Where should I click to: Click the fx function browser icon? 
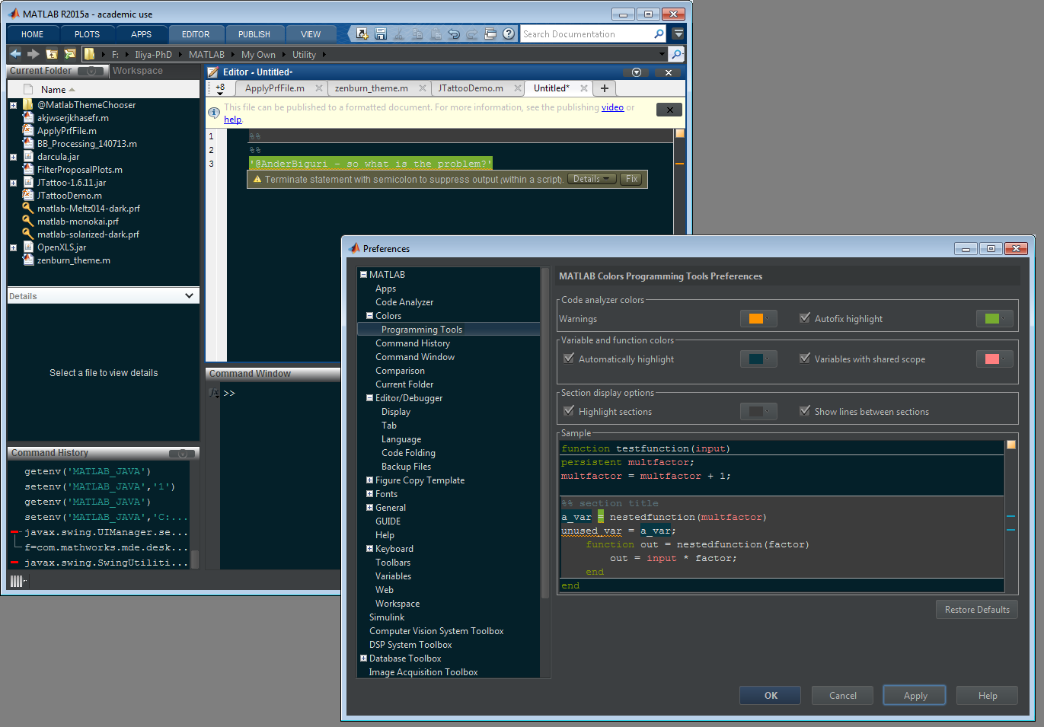[214, 393]
